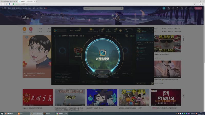Viewport: 205px width, 115px height.
Task: Open the 云顶之弈 (TFT) tab
Action: click(x=78, y=31)
